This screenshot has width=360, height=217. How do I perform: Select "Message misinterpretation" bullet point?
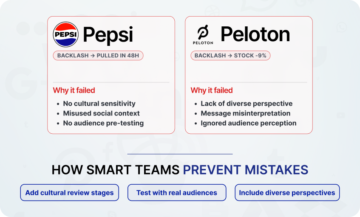[x=246, y=113]
